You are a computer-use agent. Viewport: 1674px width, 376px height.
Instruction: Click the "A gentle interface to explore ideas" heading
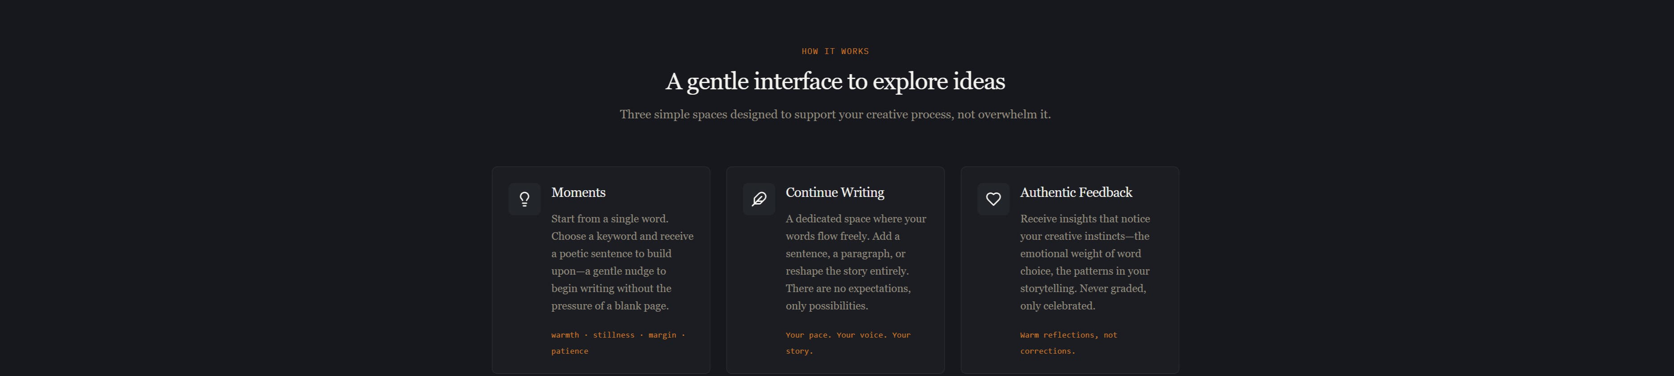tap(835, 82)
